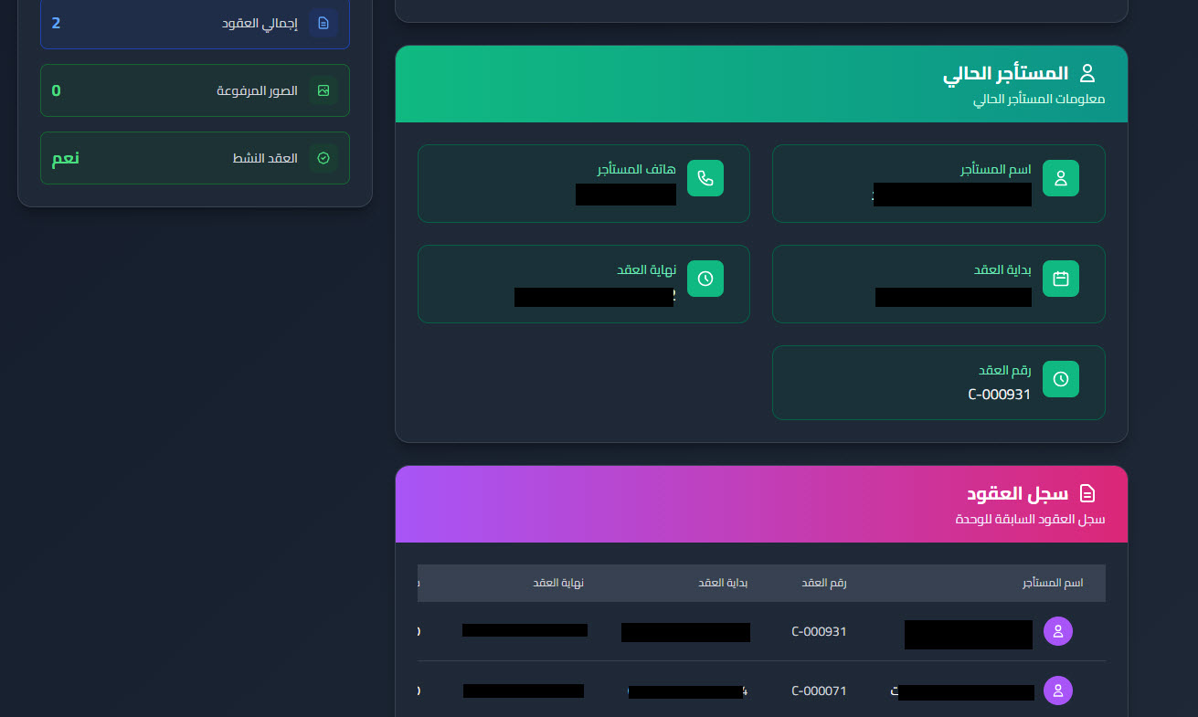1198x717 pixels.
Task: Click the العقد النشط label
Action: click(265, 158)
